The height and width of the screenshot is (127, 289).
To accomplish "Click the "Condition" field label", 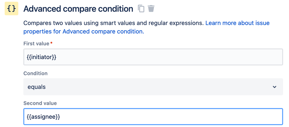I will click(35, 73).
